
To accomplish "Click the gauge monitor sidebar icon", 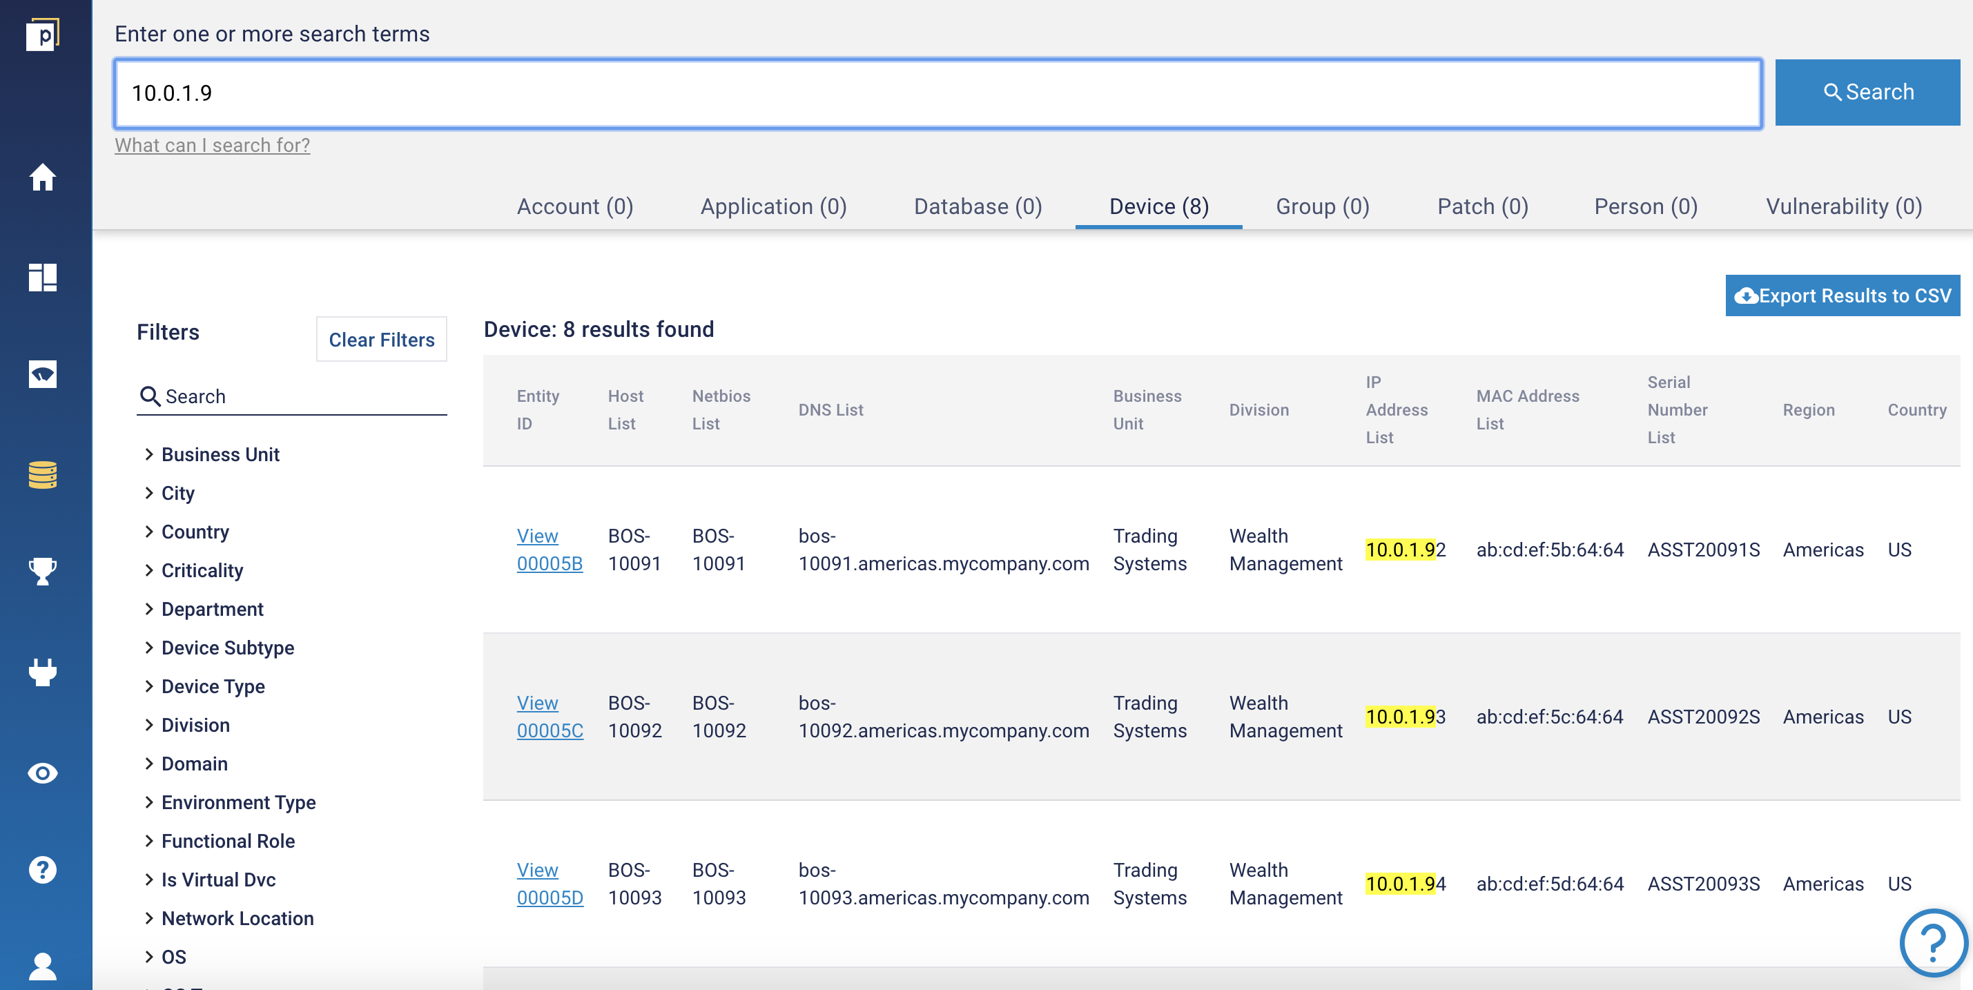I will (x=43, y=374).
